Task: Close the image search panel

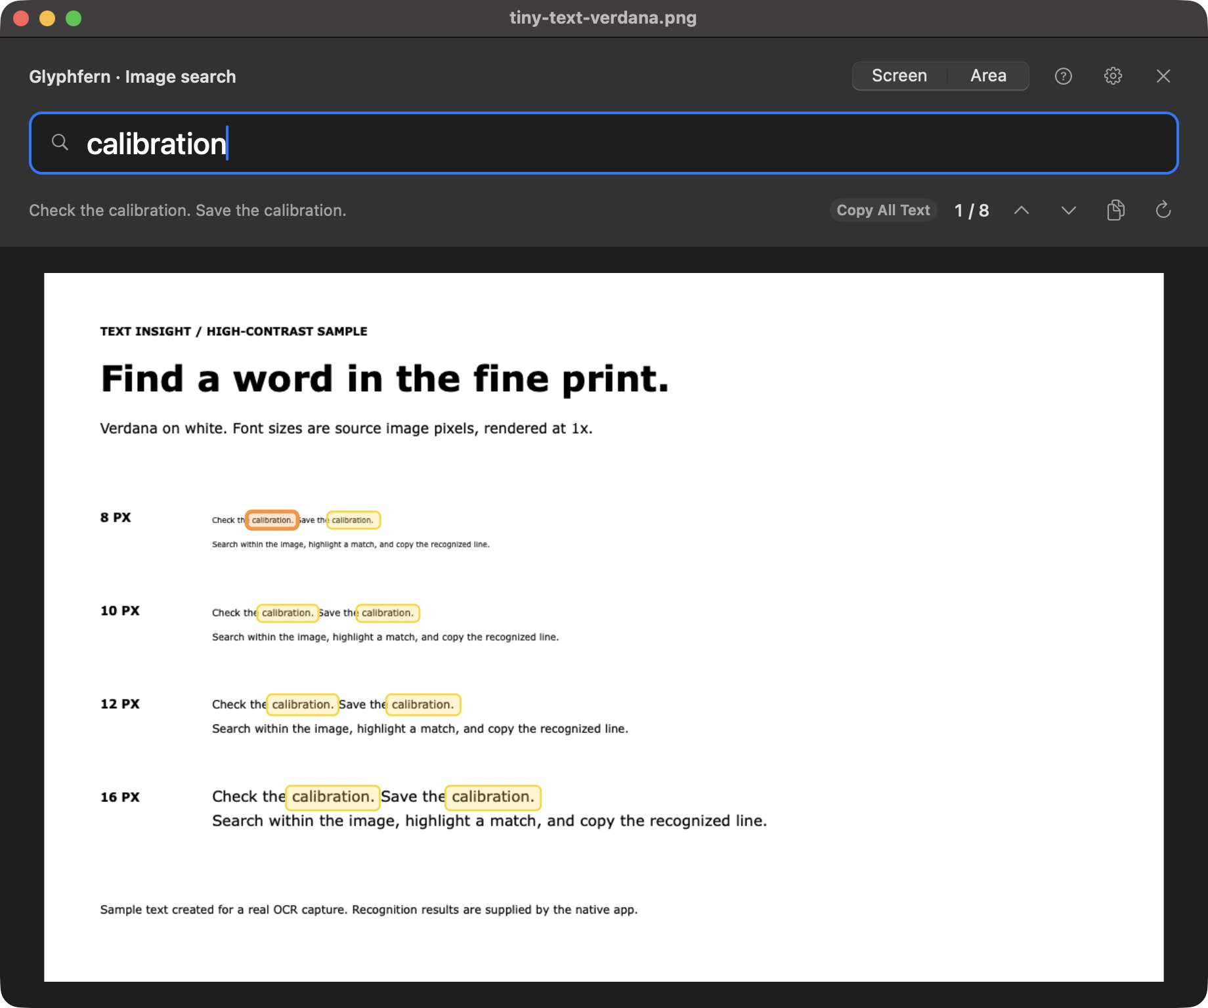Action: point(1163,76)
